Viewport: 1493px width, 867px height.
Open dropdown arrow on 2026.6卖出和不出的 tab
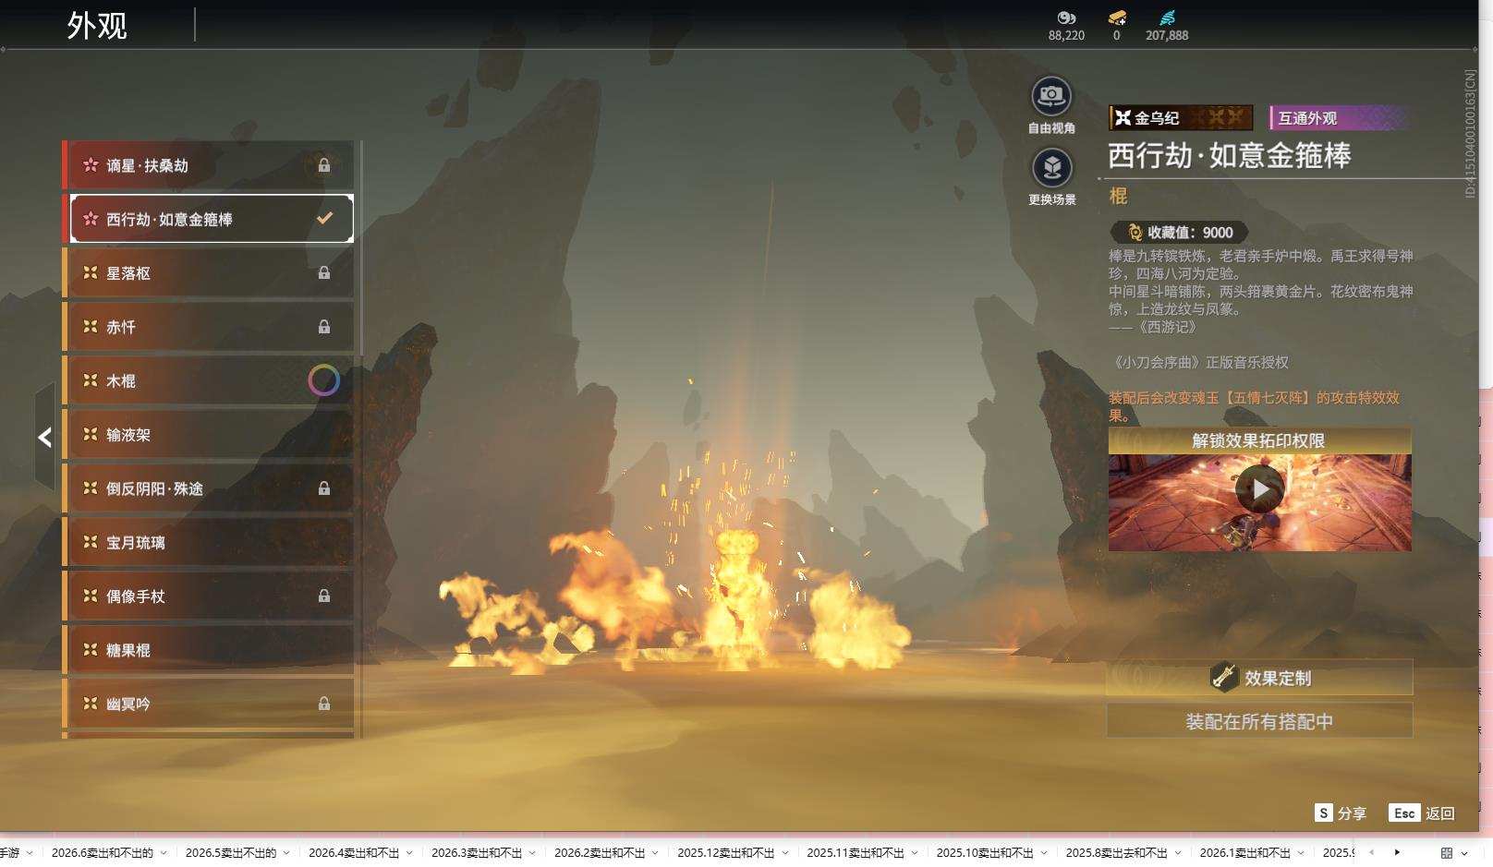click(164, 853)
